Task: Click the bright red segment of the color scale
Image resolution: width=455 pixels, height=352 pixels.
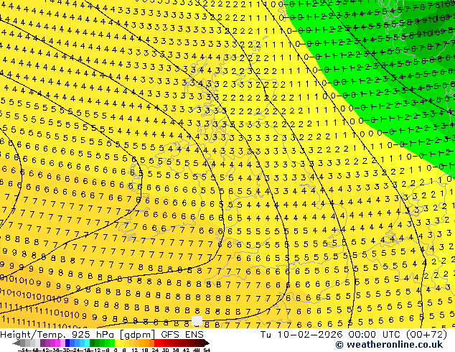Action: pos(156,343)
